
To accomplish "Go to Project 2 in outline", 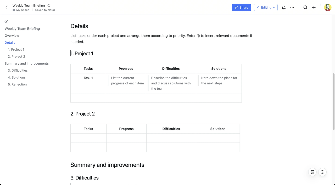I will (16, 56).
